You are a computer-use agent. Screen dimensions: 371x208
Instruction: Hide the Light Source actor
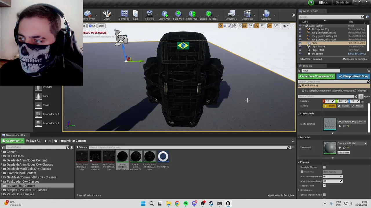pyautogui.click(x=300, y=47)
